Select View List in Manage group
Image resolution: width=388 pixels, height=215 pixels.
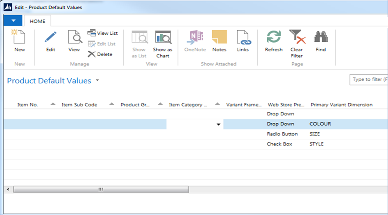103,33
